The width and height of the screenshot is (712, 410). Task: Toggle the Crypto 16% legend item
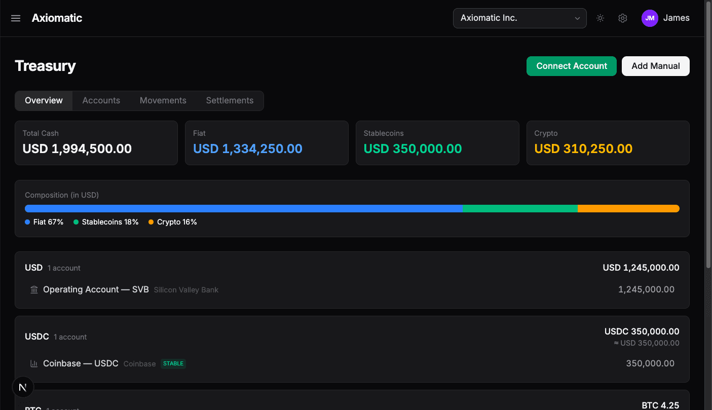[172, 222]
